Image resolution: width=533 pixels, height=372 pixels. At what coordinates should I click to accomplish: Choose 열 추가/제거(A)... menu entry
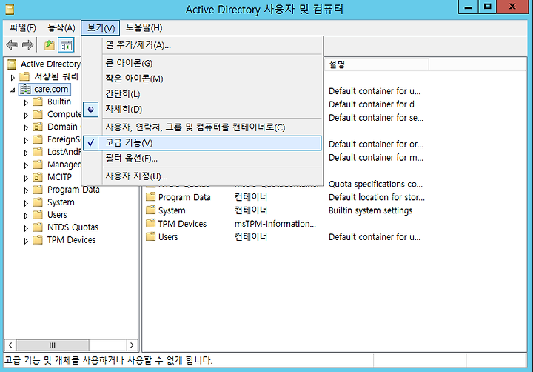202,45
